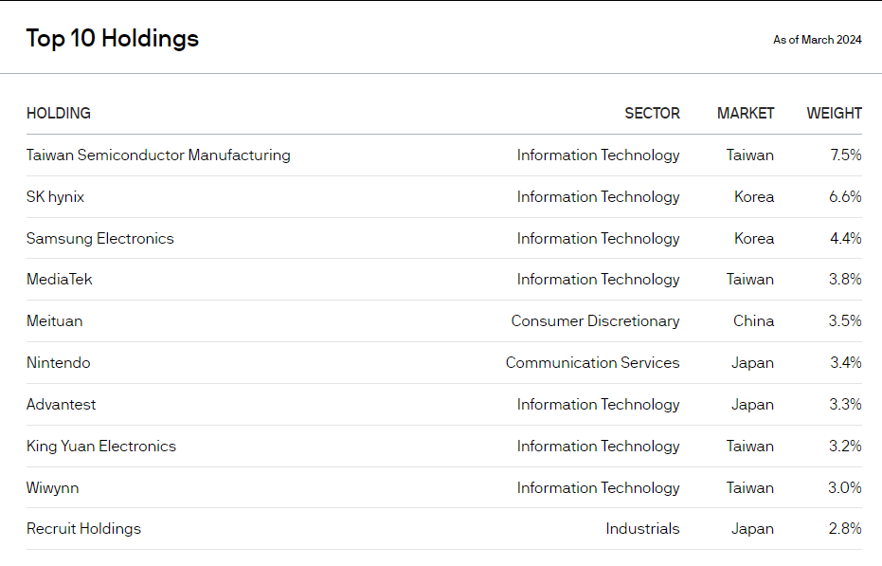Viewport: 882px width, 566px height.
Task: Select Nintendo in the holdings table
Action: [59, 363]
